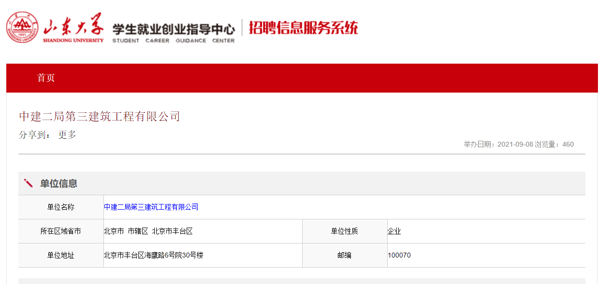The height and width of the screenshot is (284, 611).
Task: Click the 举办日期：2021-09-08 text
Action: click(497, 144)
